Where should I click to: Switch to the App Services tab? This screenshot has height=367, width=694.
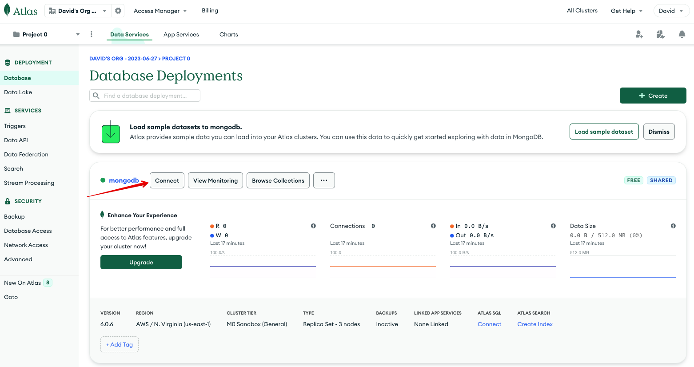181,34
